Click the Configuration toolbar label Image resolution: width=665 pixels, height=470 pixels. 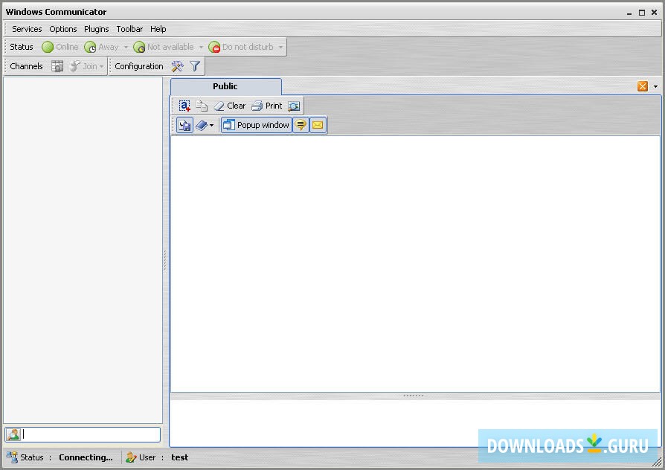tap(138, 66)
